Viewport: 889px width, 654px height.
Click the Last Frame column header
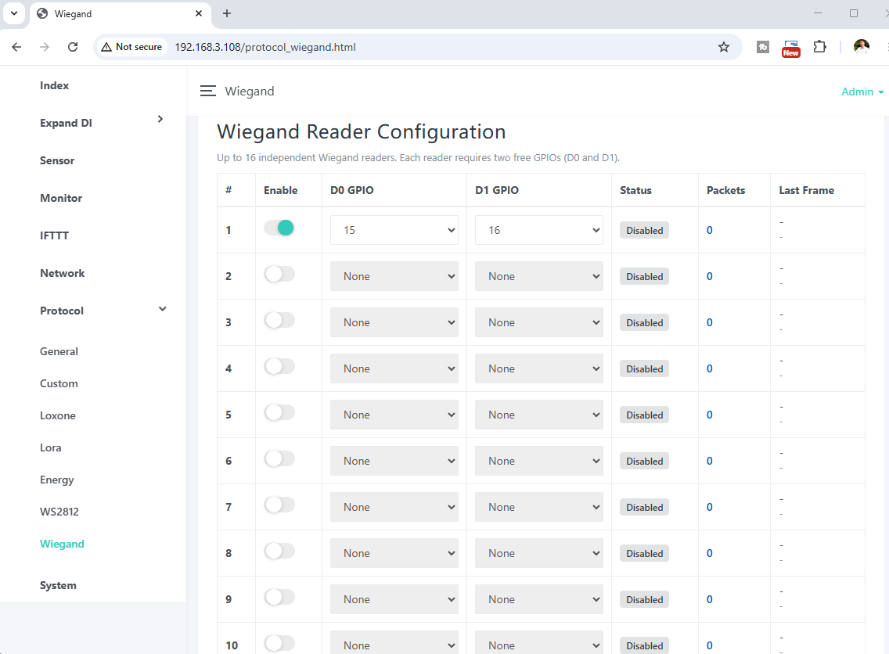(806, 190)
